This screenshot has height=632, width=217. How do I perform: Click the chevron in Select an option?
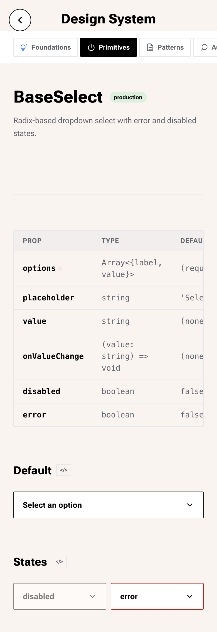click(x=190, y=505)
